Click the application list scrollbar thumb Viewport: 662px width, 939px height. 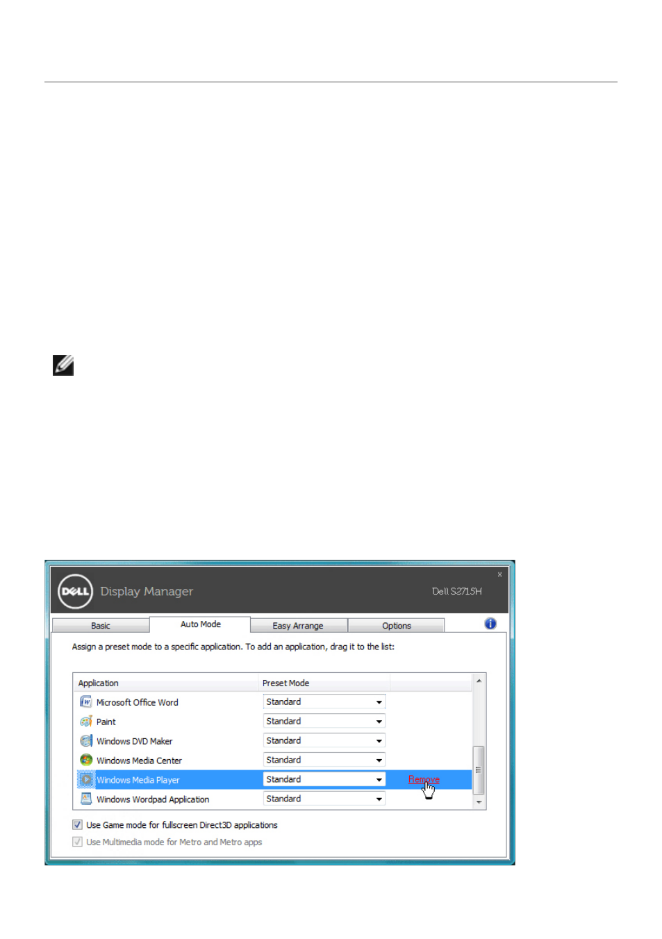pos(479,770)
